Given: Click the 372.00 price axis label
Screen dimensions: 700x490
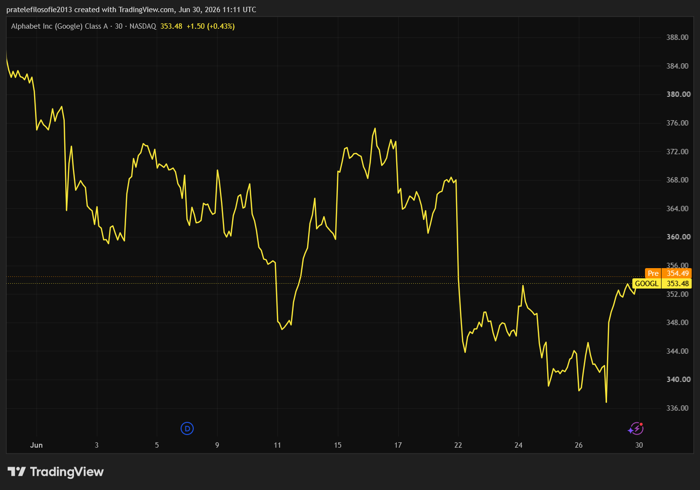Looking at the screenshot, I should tap(678, 152).
